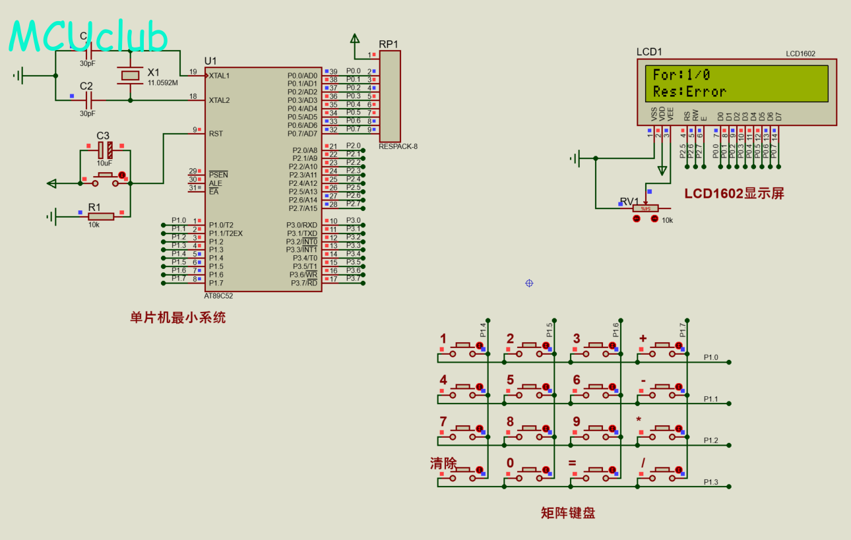Screen dimensions: 851x540
Task: Click the 'P1.0' net label on keypad top row
Action: pos(710,357)
